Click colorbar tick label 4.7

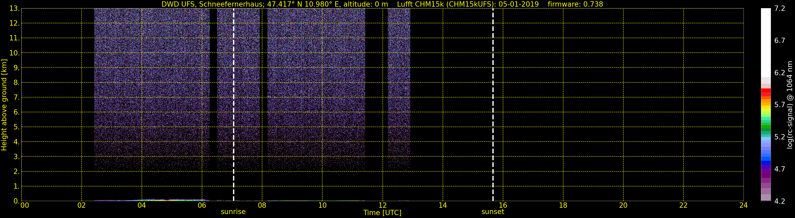click(x=780, y=169)
